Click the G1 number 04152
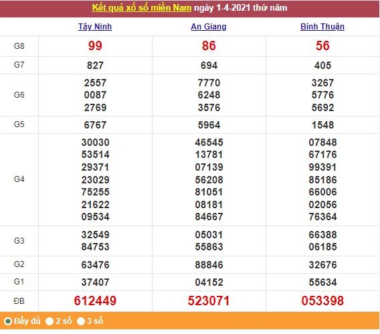 [x=209, y=282]
